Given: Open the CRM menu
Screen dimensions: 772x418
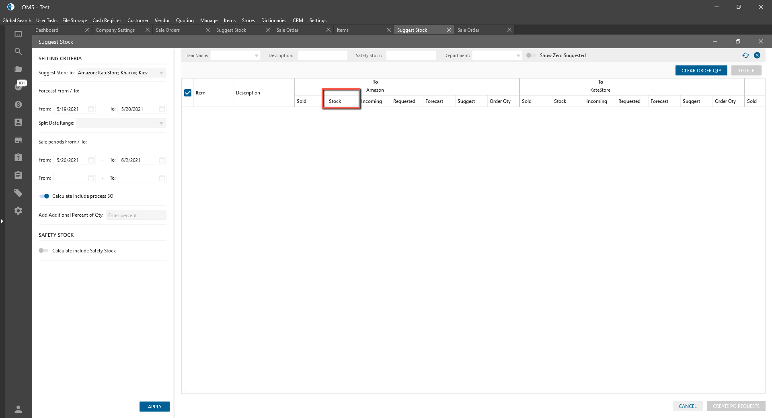Looking at the screenshot, I should (298, 20).
